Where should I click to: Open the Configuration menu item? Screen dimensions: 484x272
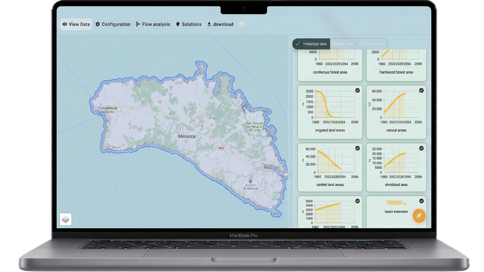click(x=113, y=24)
